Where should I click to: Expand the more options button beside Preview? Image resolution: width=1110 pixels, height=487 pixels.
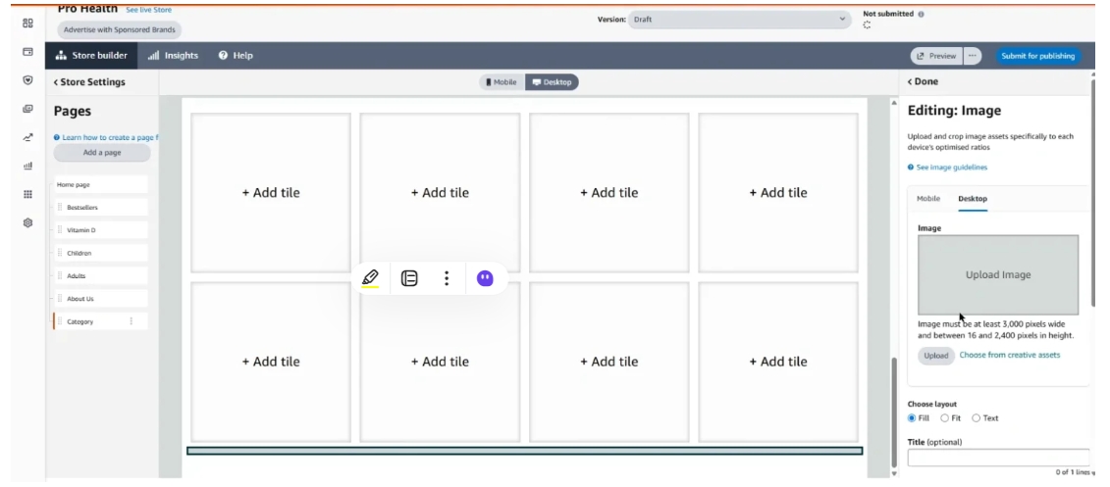point(973,56)
